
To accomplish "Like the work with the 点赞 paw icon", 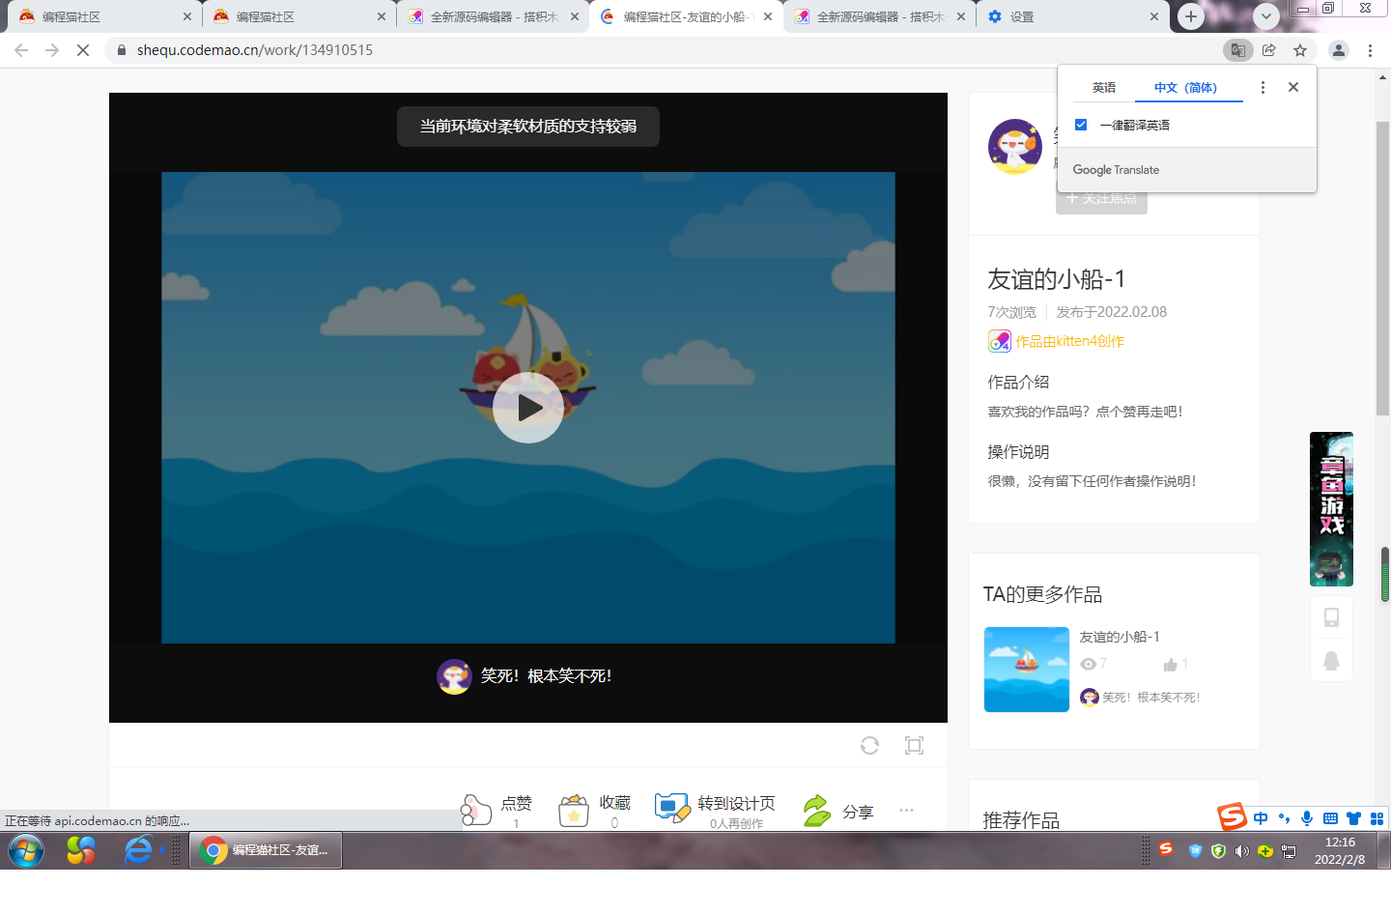I will coord(476,810).
